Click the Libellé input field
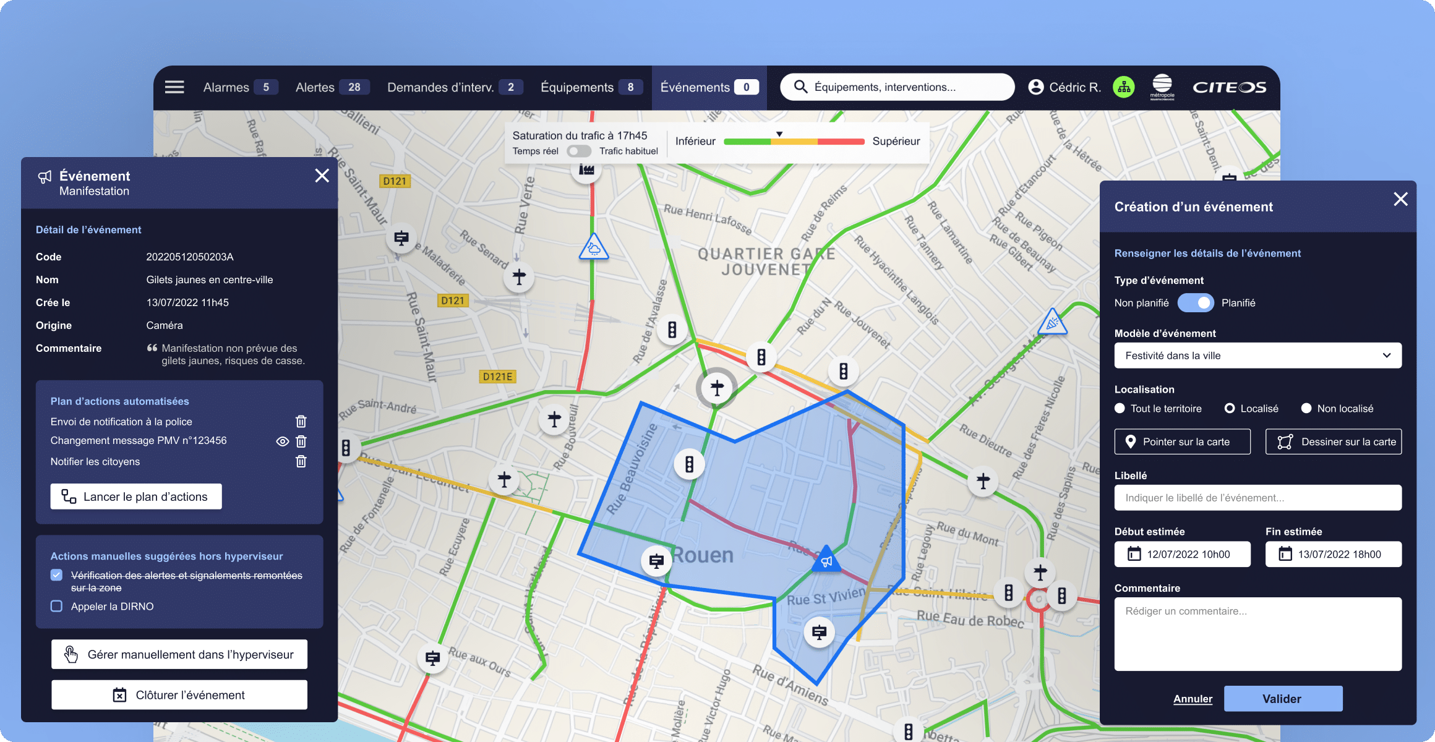The width and height of the screenshot is (1435, 742). (x=1257, y=498)
